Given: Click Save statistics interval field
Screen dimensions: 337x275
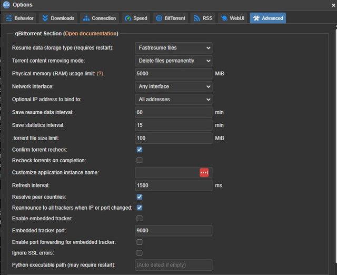Looking at the screenshot, I should coord(174,125).
